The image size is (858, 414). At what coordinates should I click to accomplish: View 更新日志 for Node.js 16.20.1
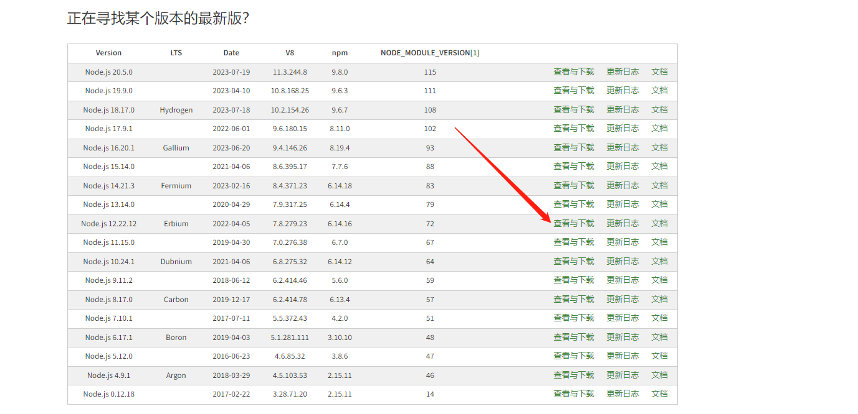[x=622, y=147]
